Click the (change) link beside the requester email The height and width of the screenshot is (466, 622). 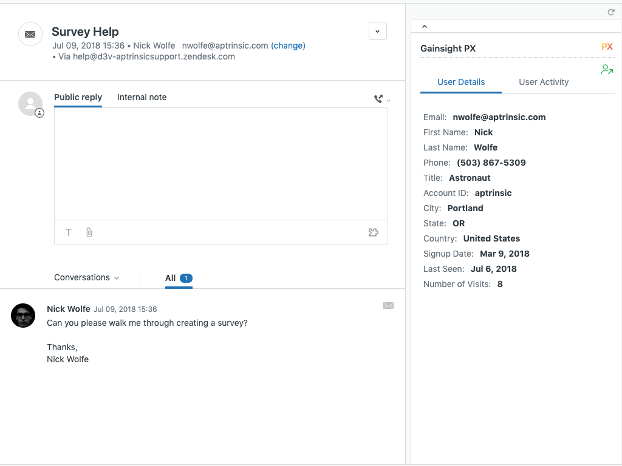pyautogui.click(x=288, y=46)
